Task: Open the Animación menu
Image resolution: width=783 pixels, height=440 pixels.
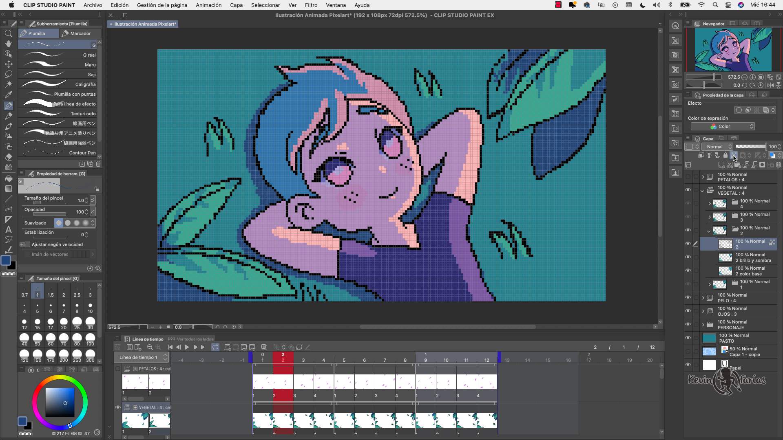Action: [x=208, y=5]
